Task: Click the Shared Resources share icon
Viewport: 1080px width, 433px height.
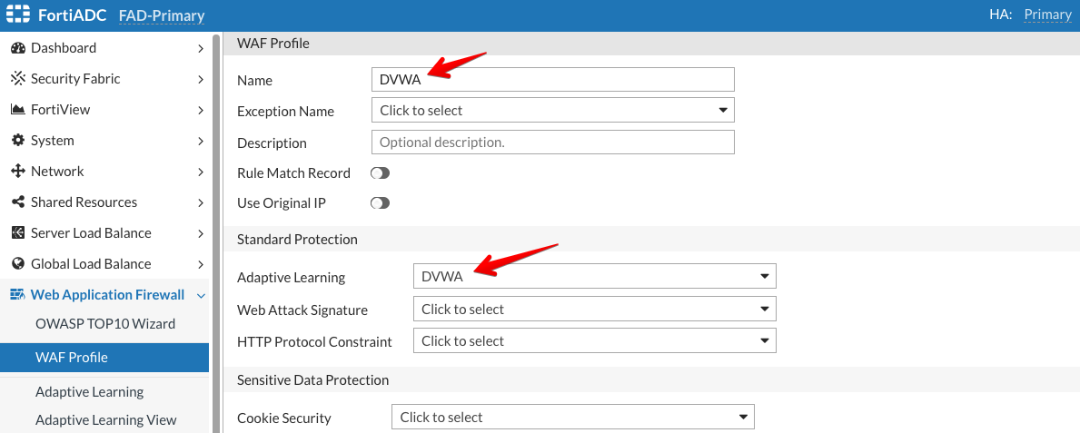Action: (17, 202)
